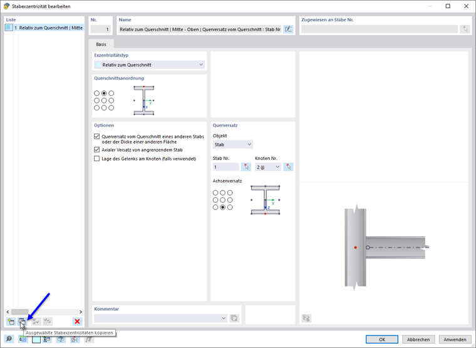Pick node graphically beside Knoten Nr. dropdown
The width and height of the screenshot is (476, 348).
click(x=288, y=167)
